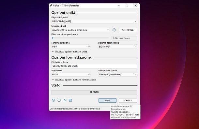This screenshot has height=129, width=199.
Task: Click the AVVIA button
Action: (108, 100)
